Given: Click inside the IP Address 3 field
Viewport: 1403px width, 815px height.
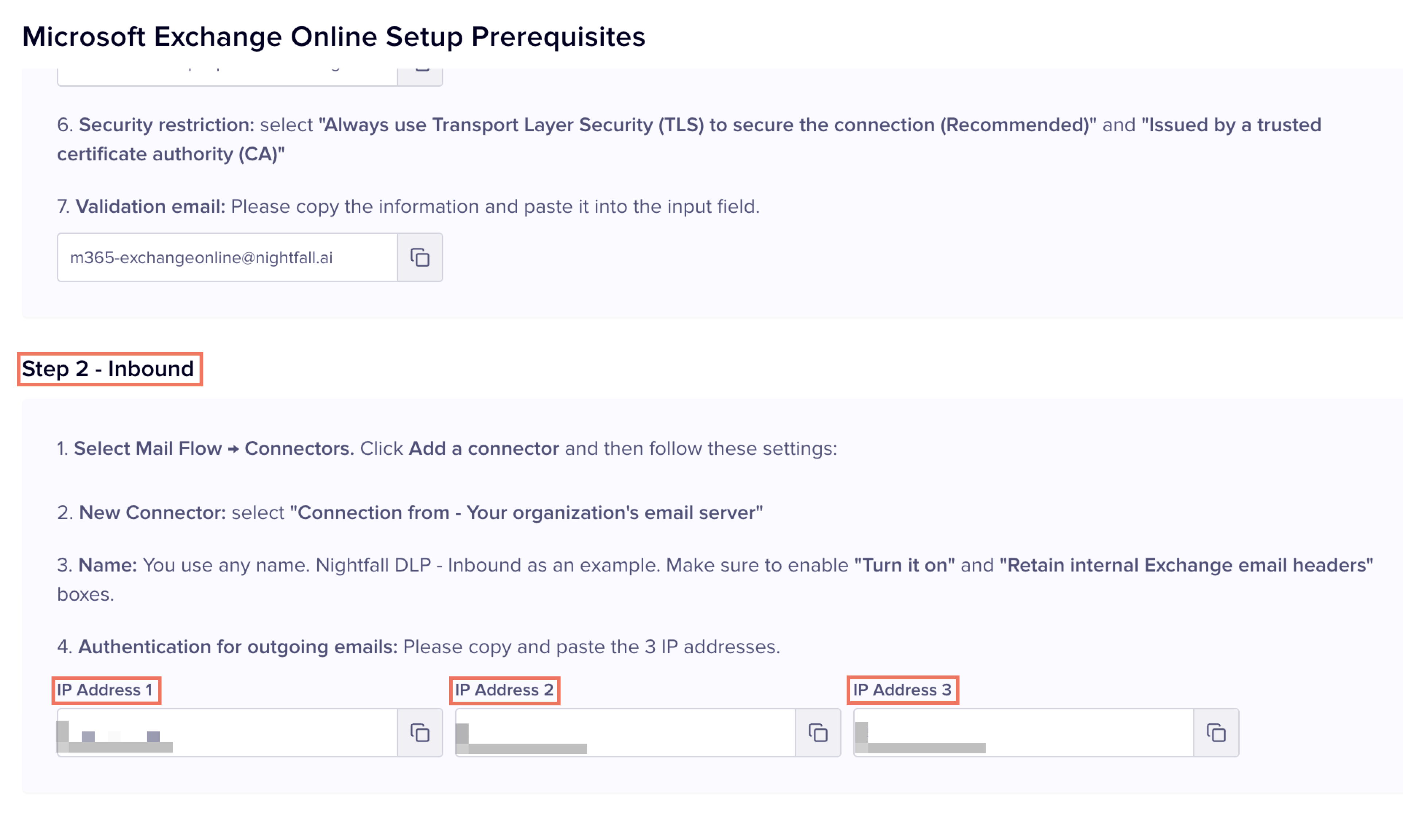Looking at the screenshot, I should (x=1023, y=733).
